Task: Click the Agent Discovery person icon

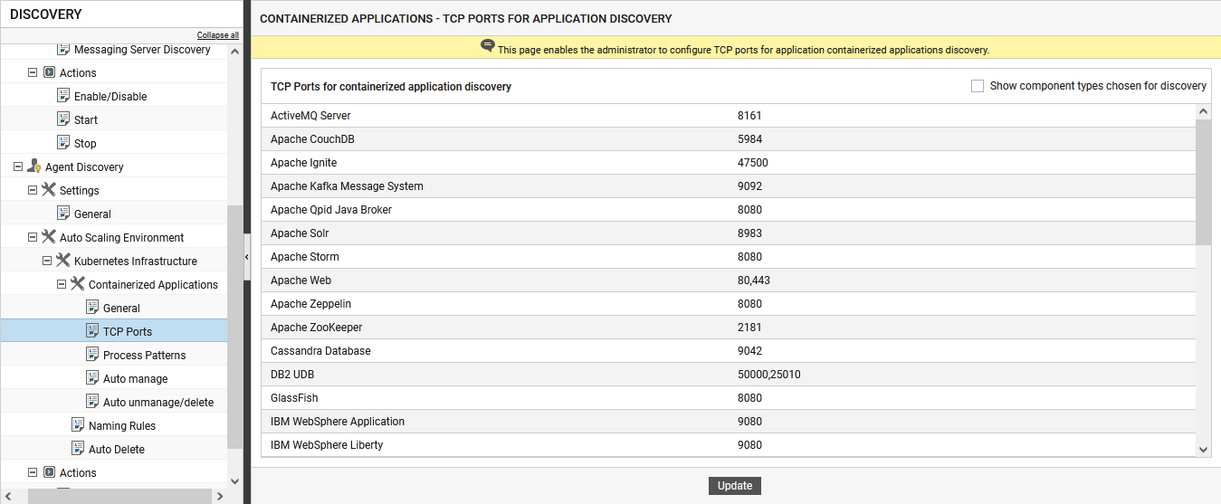Action: tap(34, 166)
